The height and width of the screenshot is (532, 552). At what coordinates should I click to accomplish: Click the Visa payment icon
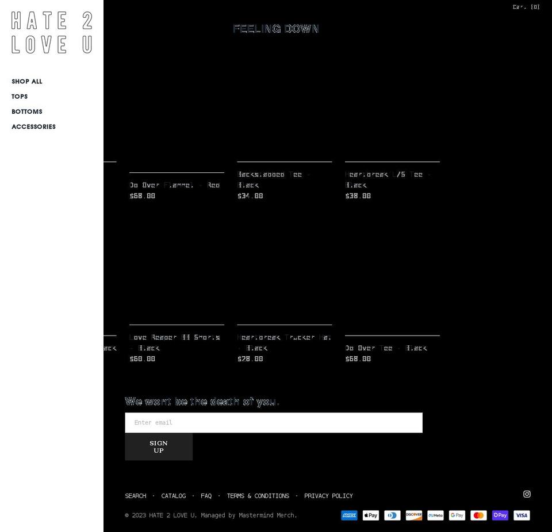click(x=522, y=515)
